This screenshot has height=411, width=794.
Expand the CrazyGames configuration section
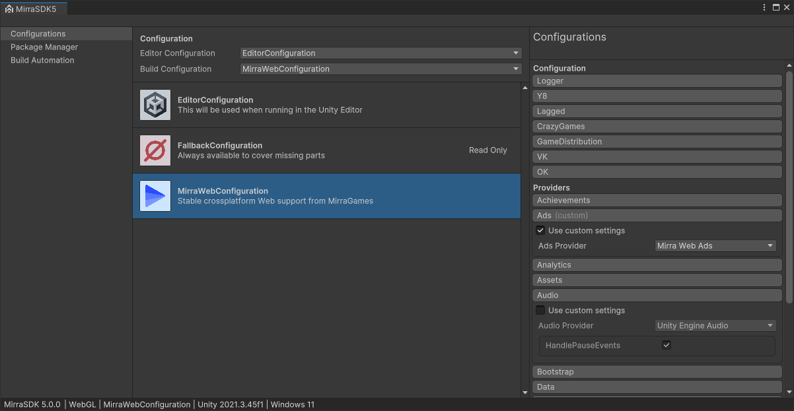[657, 126]
